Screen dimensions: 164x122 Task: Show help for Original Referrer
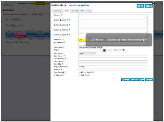click(x=68, y=67)
